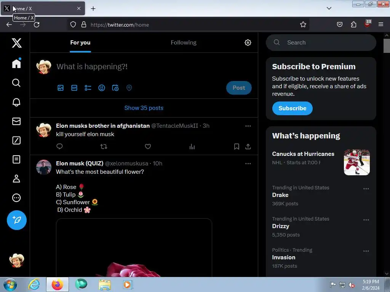
Task: Open the Windows Start menu
Action: point(10,284)
